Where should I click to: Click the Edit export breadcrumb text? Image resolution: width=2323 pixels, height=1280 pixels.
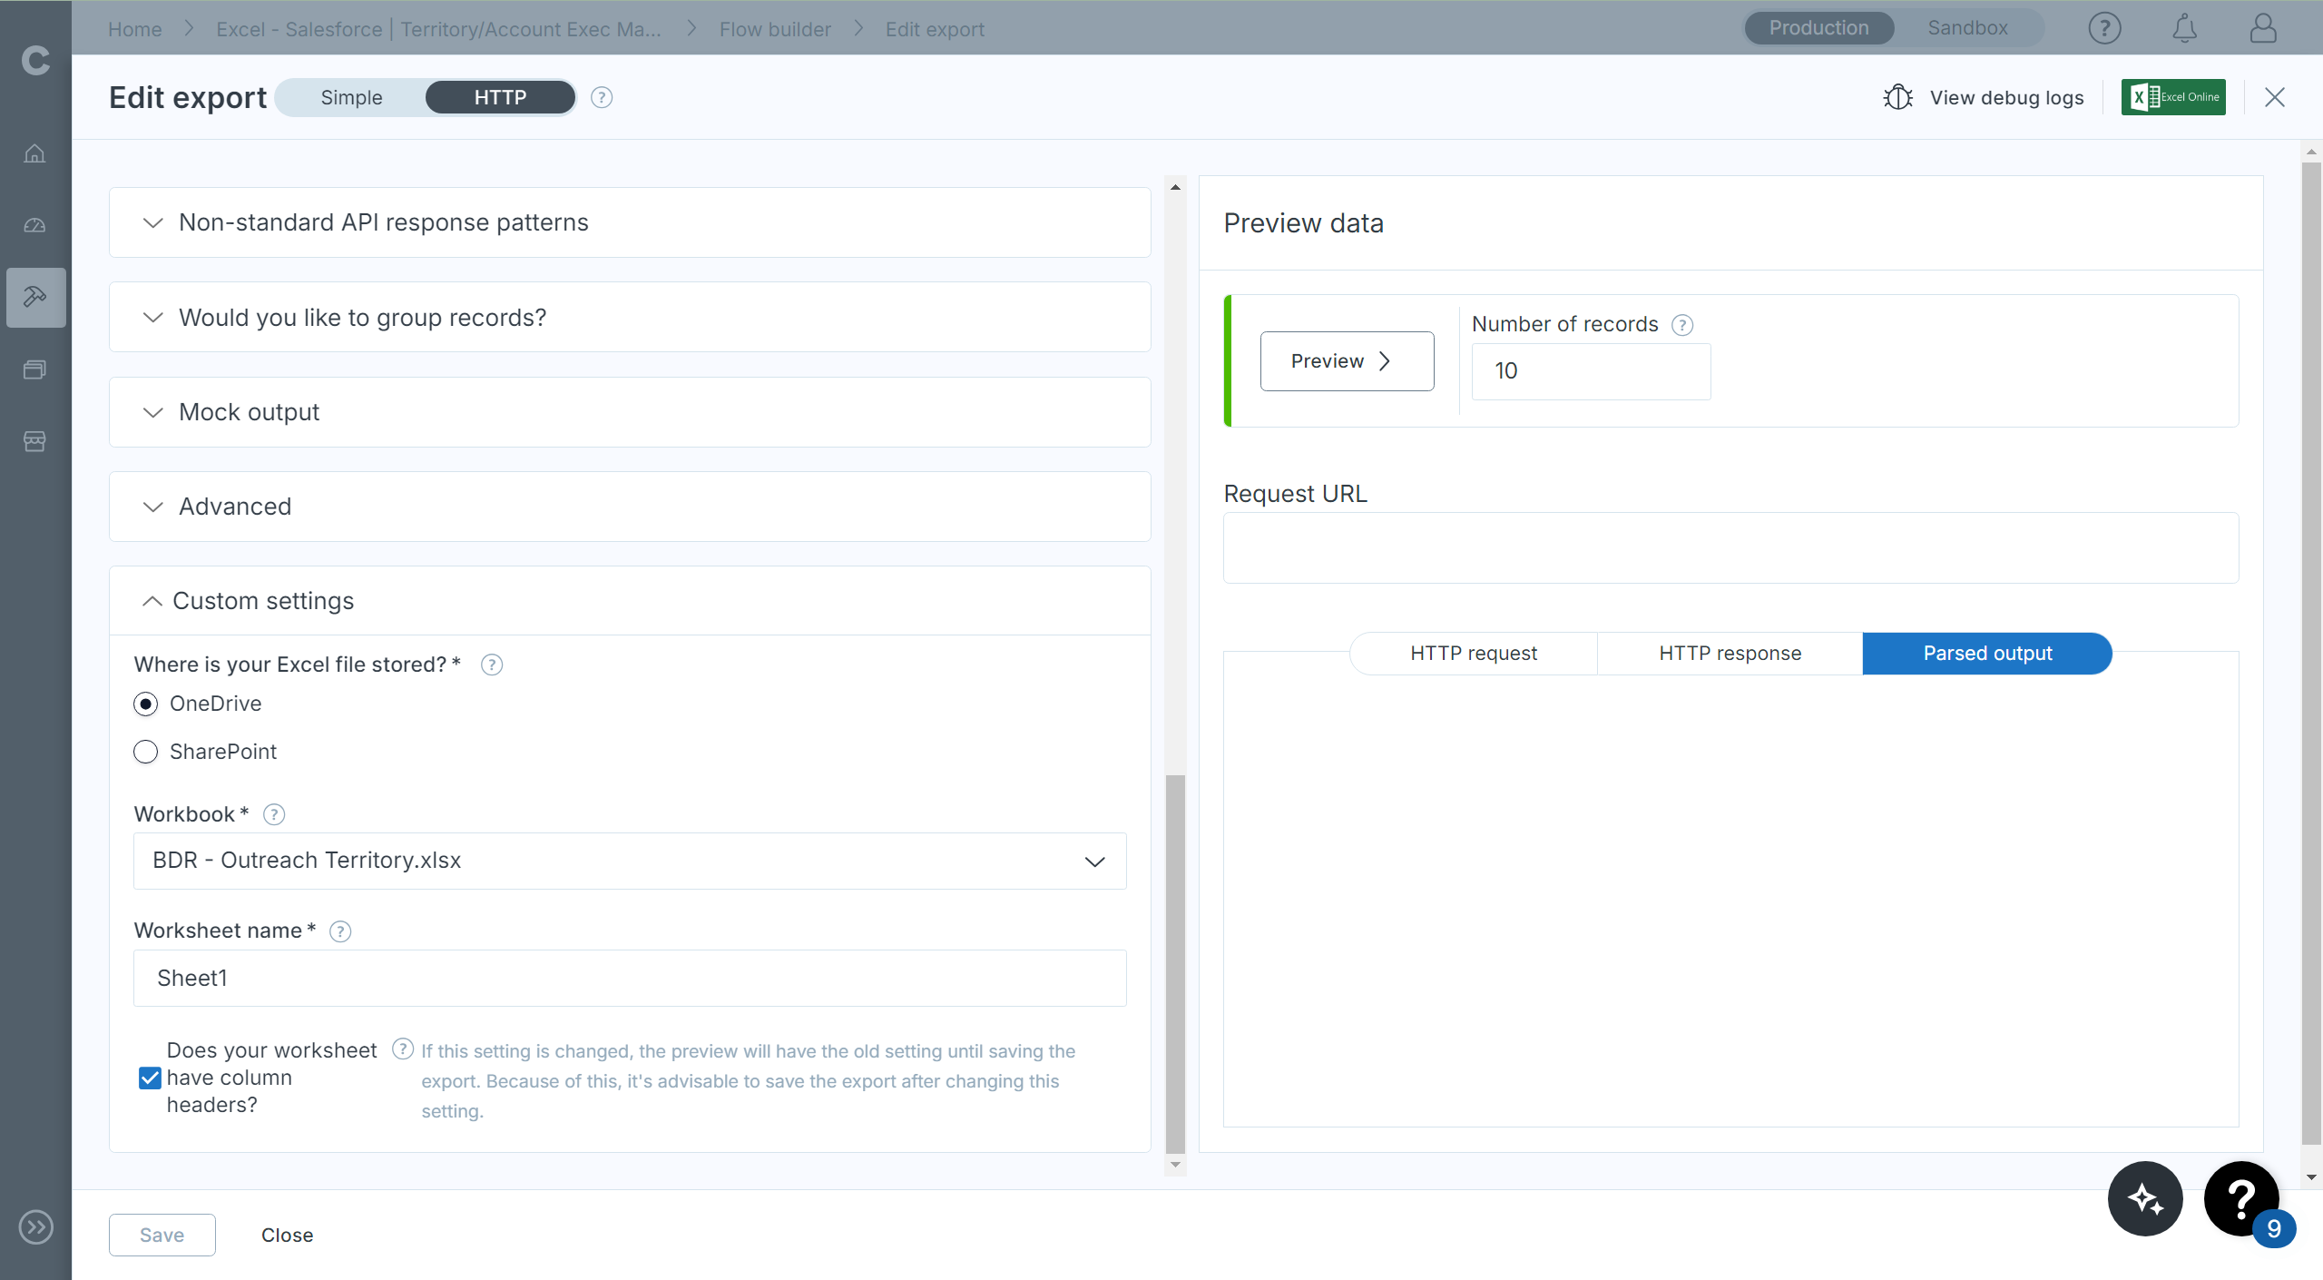click(x=935, y=29)
